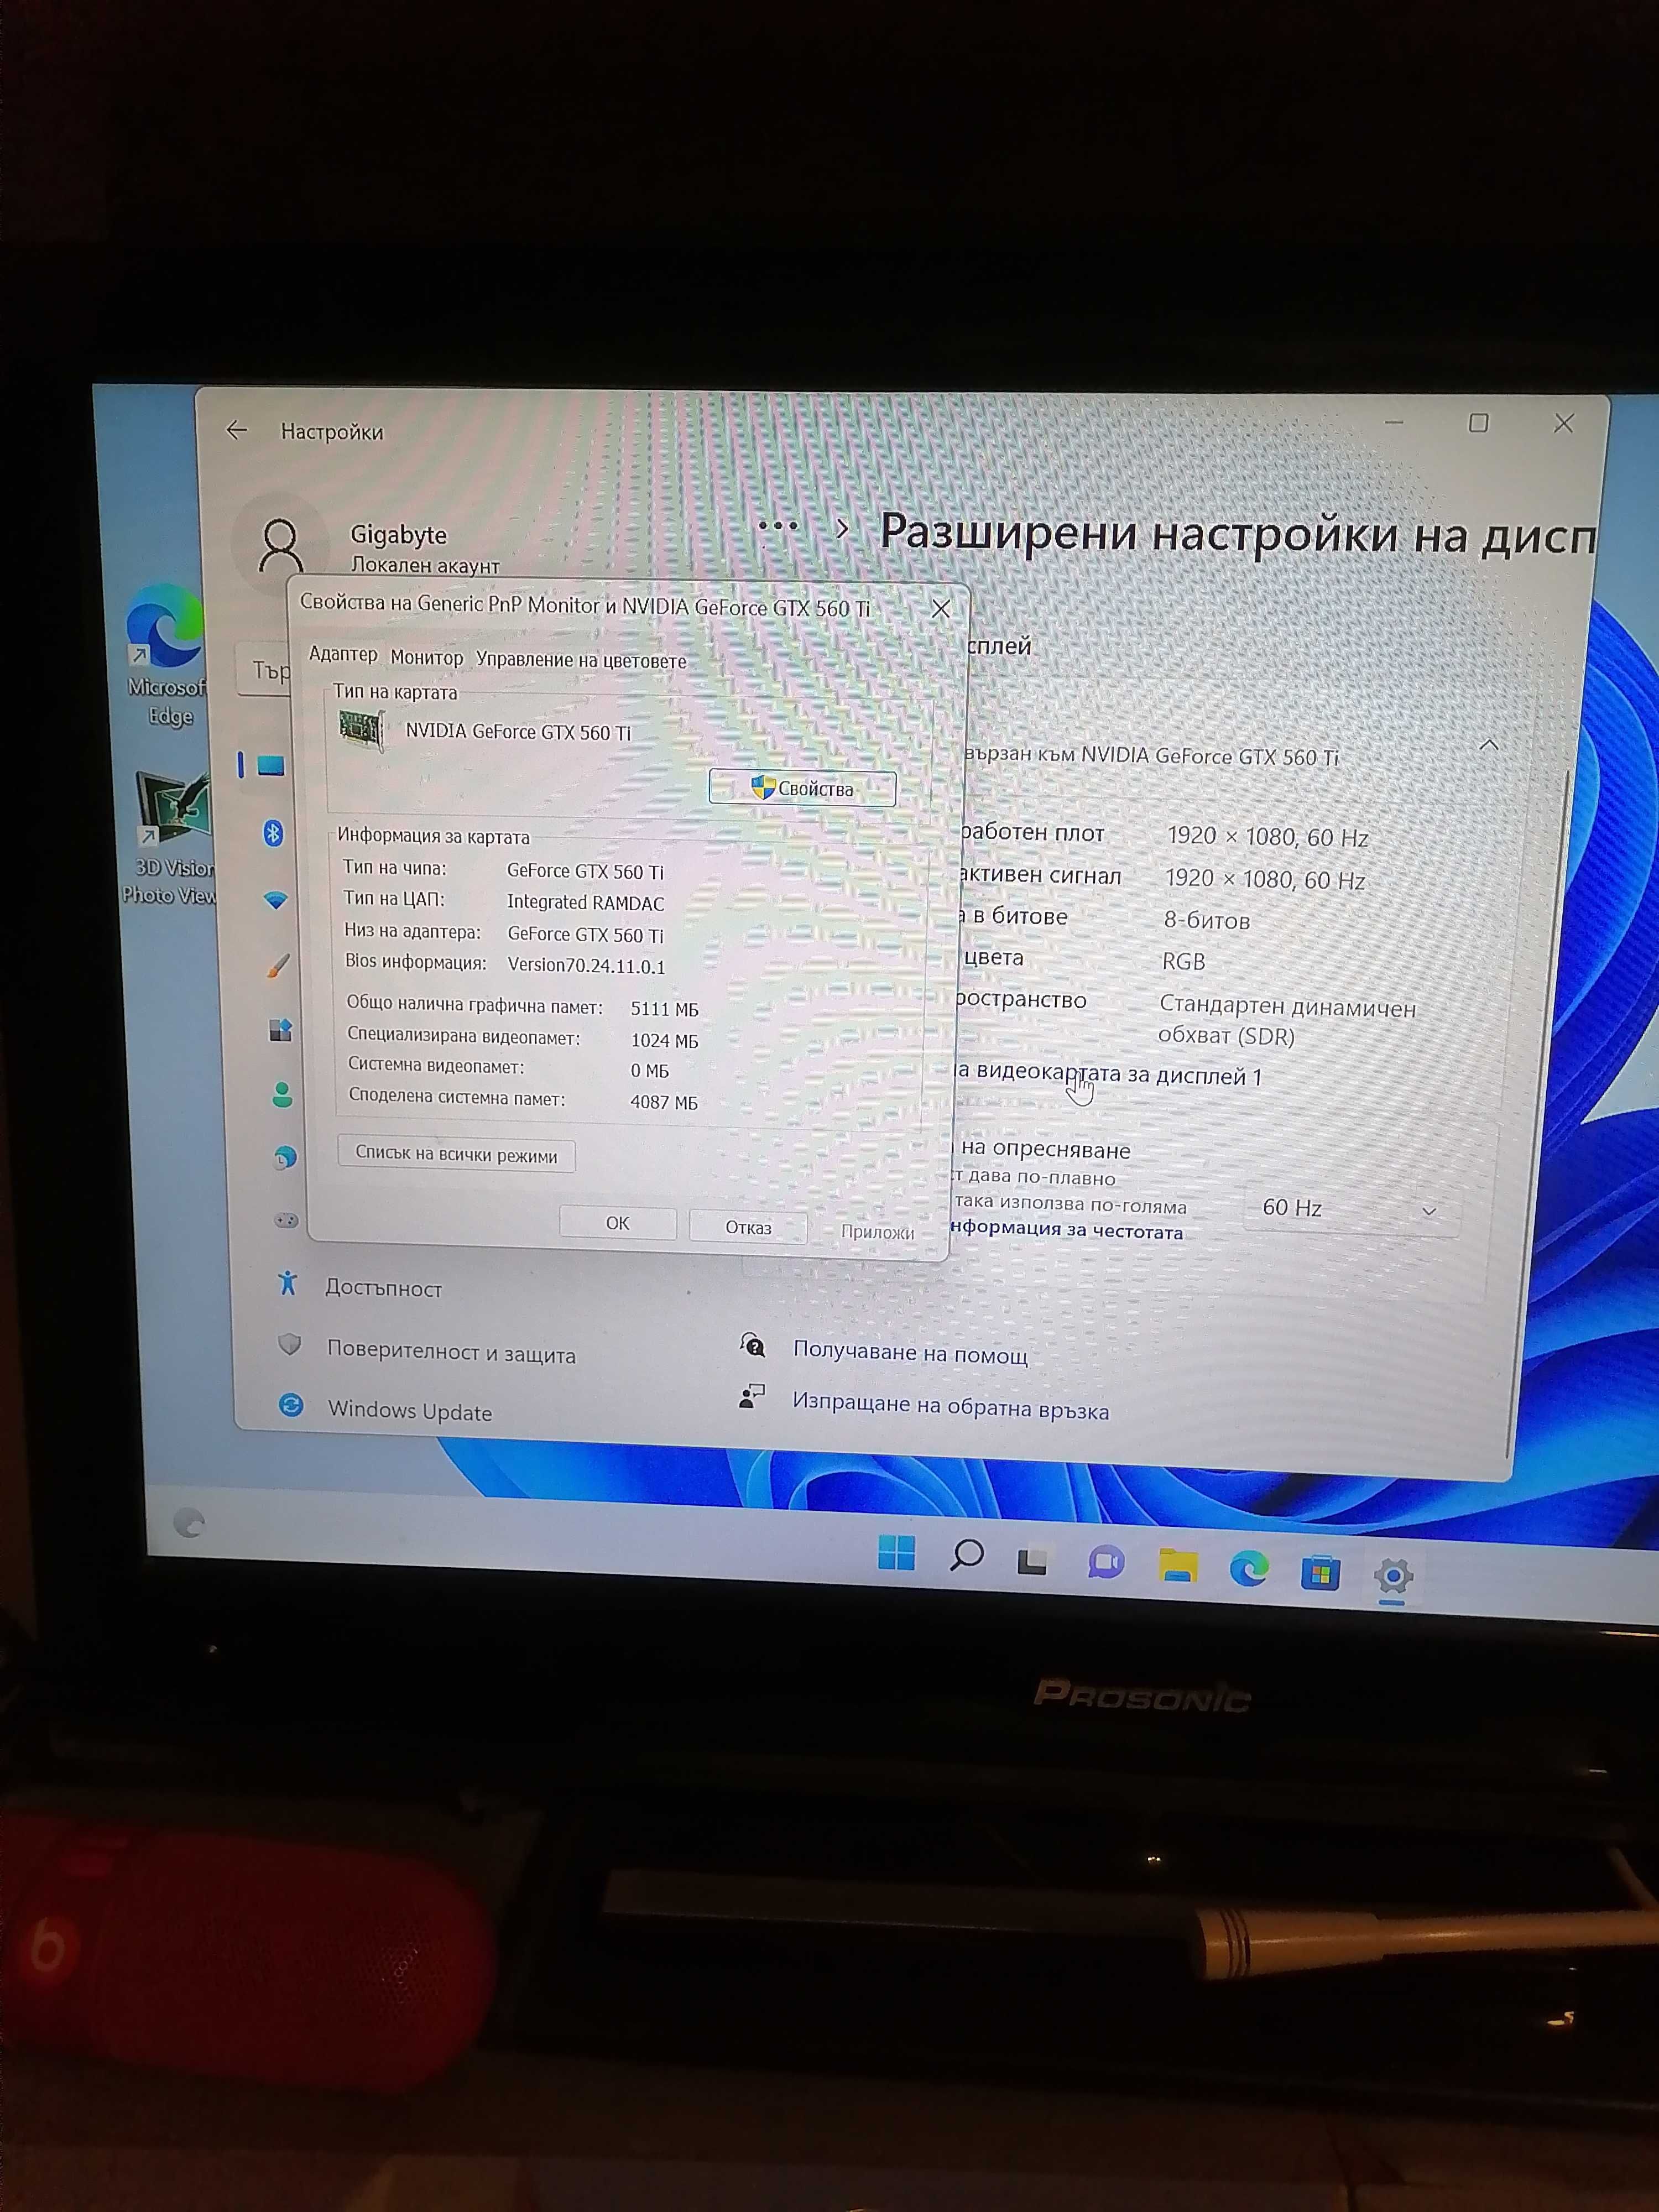Viewport: 1659px width, 2212px height.
Task: Close the GTX 560 Ti properties dialog
Action: 941,609
